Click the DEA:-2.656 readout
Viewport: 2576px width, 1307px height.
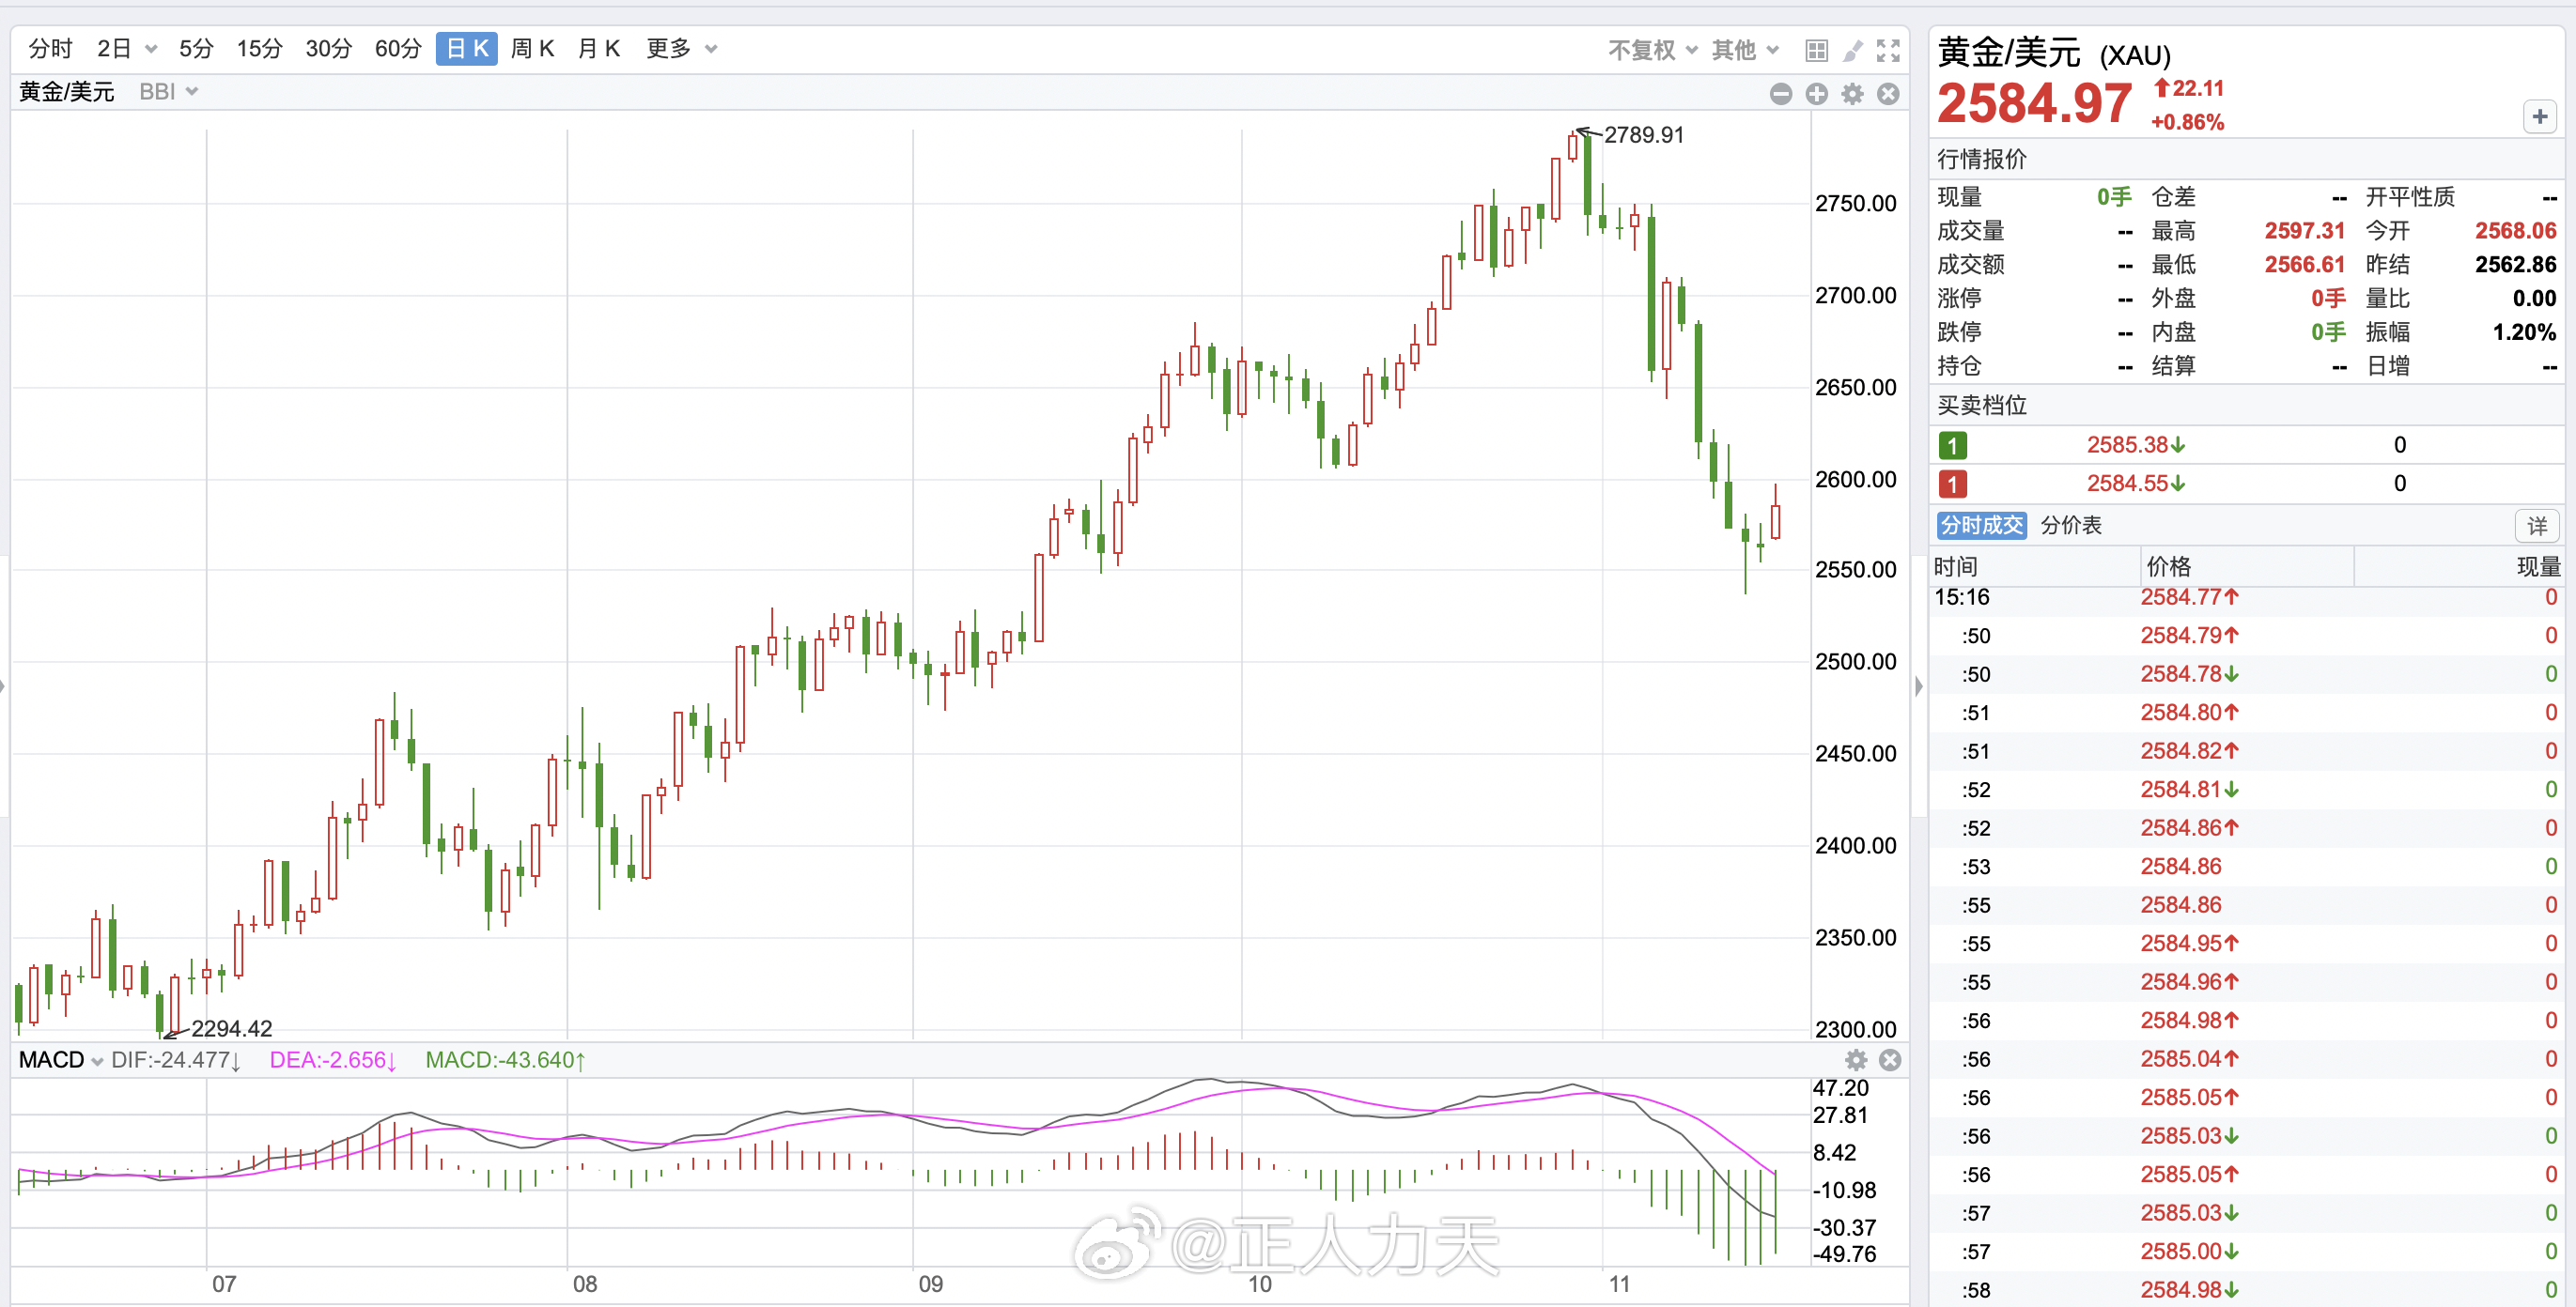coord(333,1060)
